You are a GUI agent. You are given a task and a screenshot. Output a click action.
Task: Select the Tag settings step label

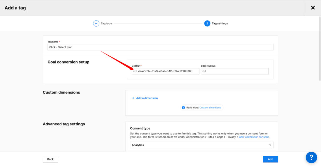[x=220, y=23]
